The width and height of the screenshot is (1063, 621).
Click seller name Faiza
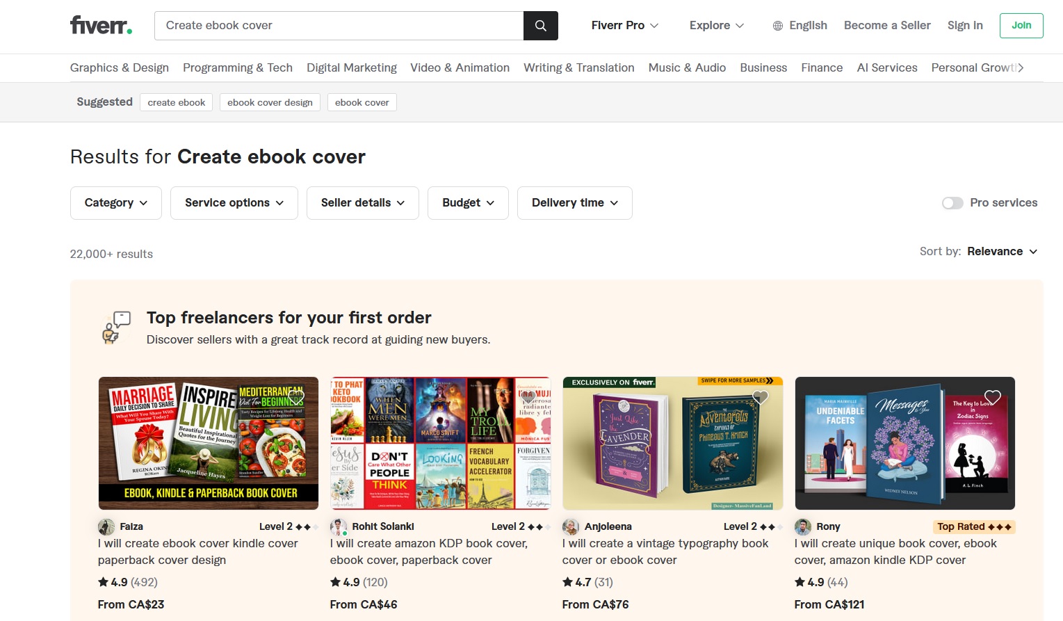[x=131, y=527]
